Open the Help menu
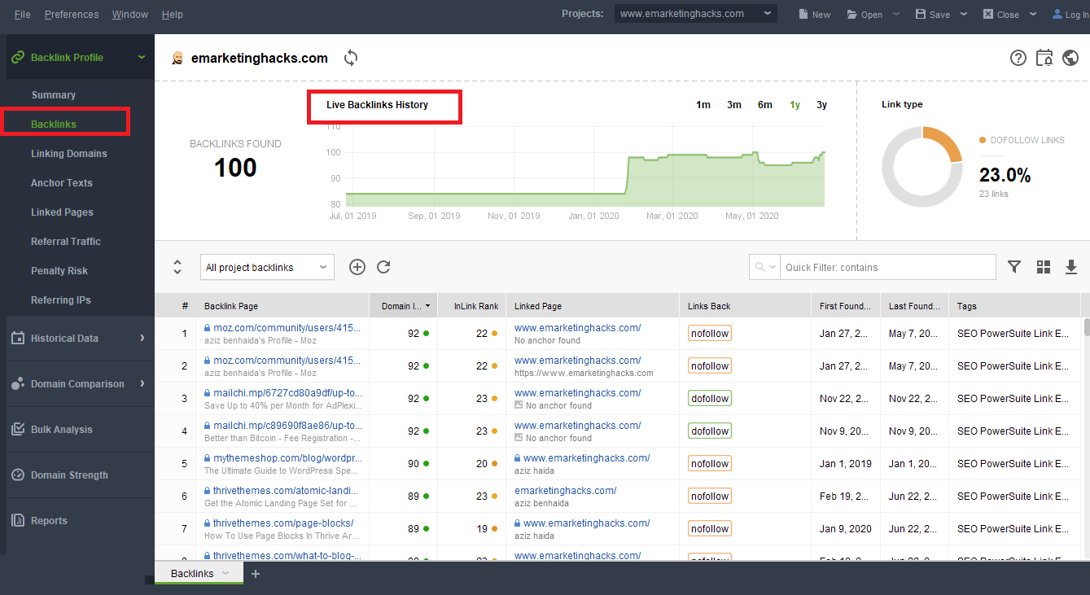 click(x=173, y=15)
